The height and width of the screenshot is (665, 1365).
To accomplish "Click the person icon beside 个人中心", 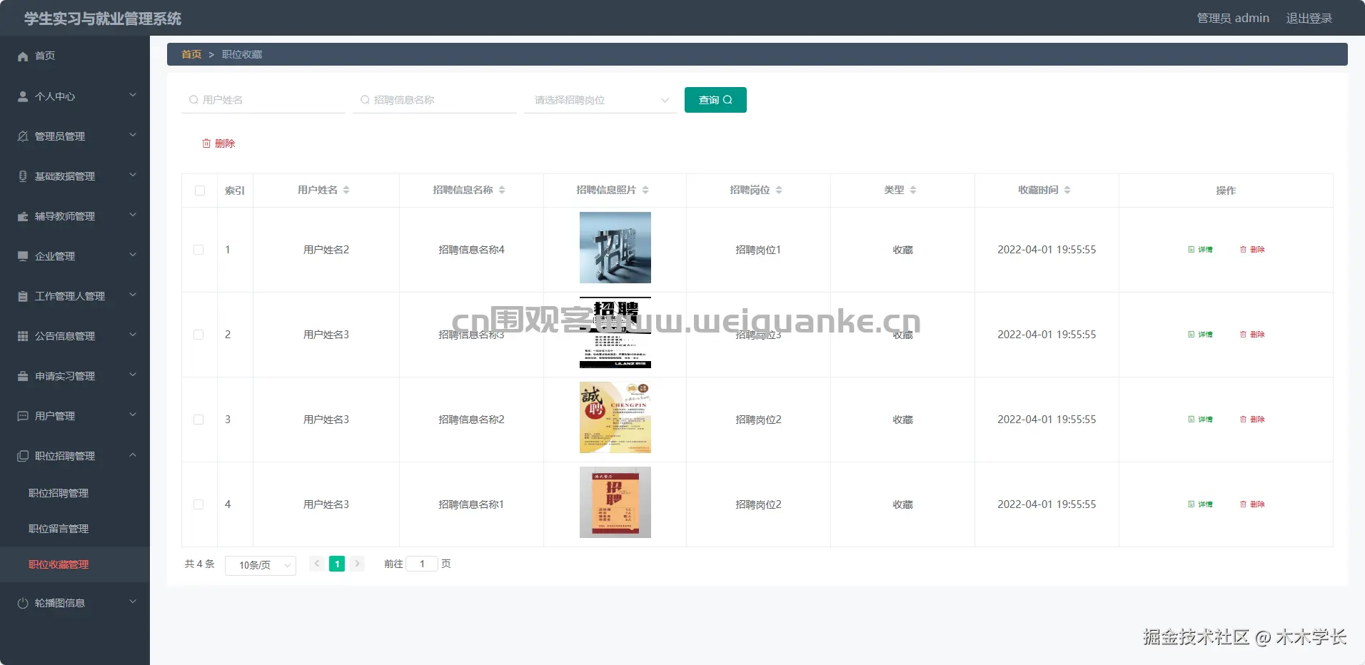I will coord(23,96).
